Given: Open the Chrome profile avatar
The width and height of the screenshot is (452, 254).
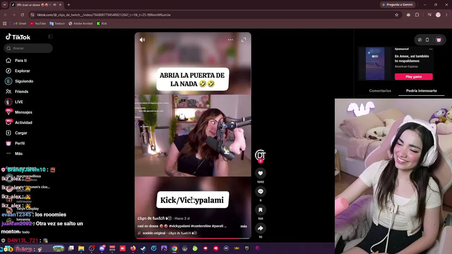Looking at the screenshot, I should 438,15.
